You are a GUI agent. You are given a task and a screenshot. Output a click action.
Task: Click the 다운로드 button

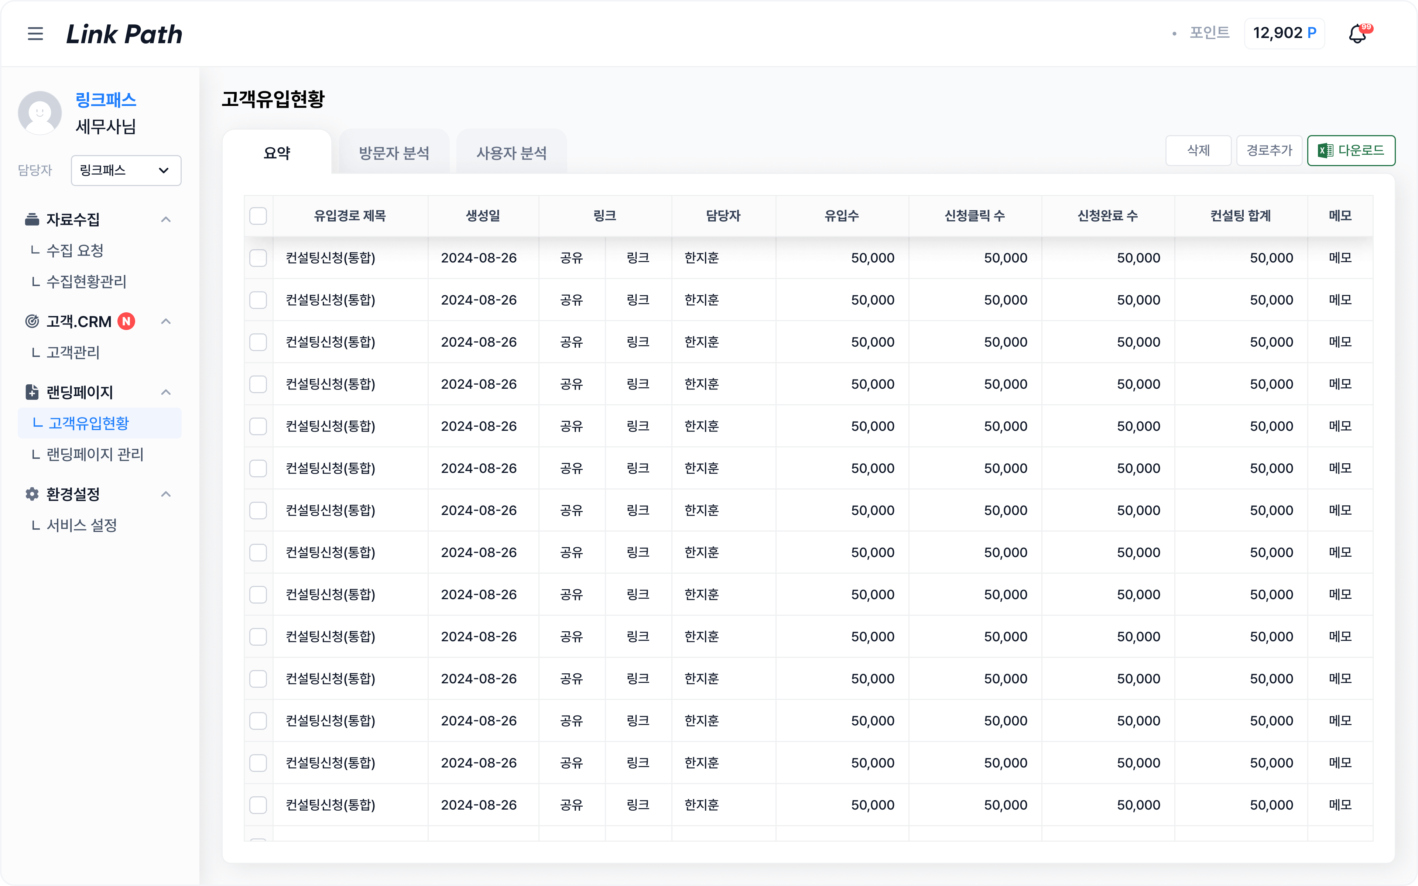pos(1351,151)
